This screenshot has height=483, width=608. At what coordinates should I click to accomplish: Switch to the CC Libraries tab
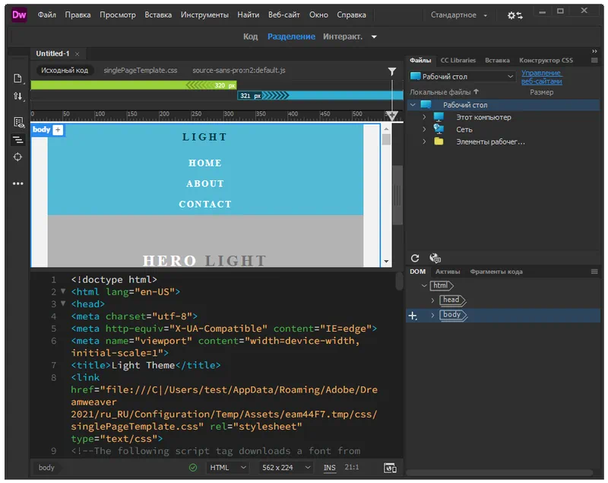[458, 60]
